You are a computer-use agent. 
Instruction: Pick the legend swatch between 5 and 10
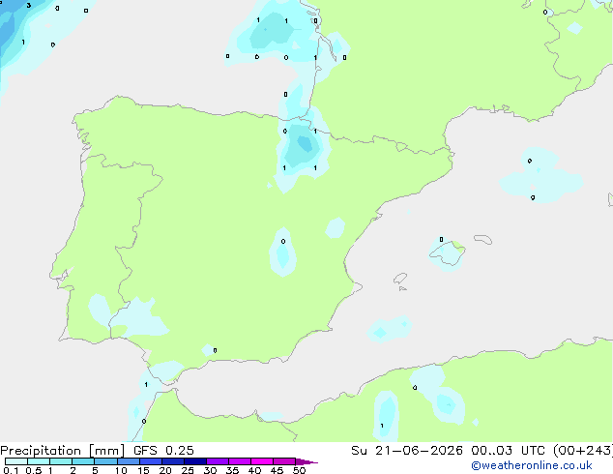tap(105, 461)
